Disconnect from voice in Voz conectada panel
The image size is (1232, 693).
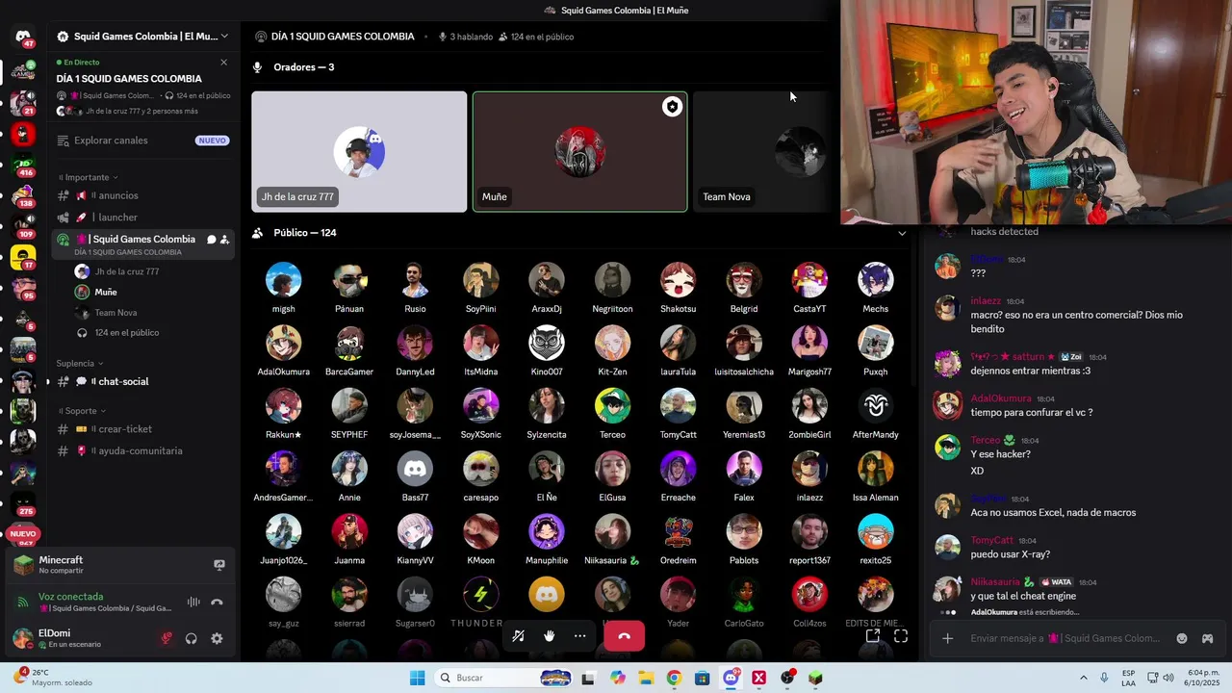tap(217, 602)
